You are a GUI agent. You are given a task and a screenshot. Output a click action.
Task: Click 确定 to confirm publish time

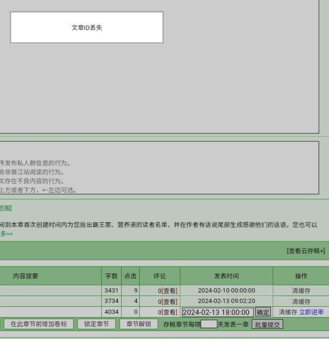click(263, 312)
